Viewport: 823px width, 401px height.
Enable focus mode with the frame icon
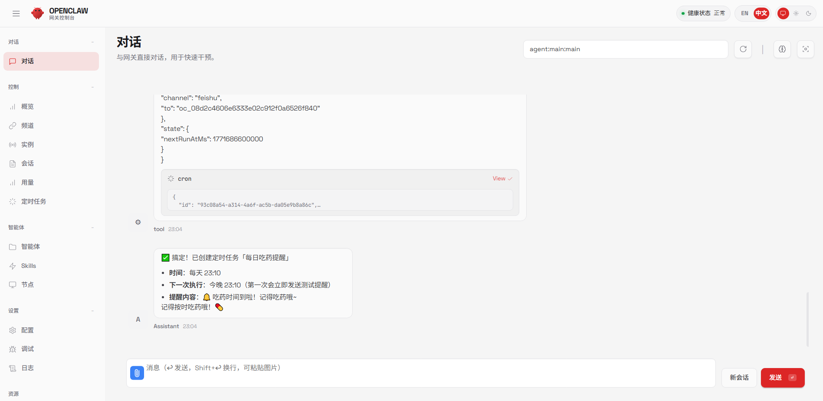[x=805, y=49]
